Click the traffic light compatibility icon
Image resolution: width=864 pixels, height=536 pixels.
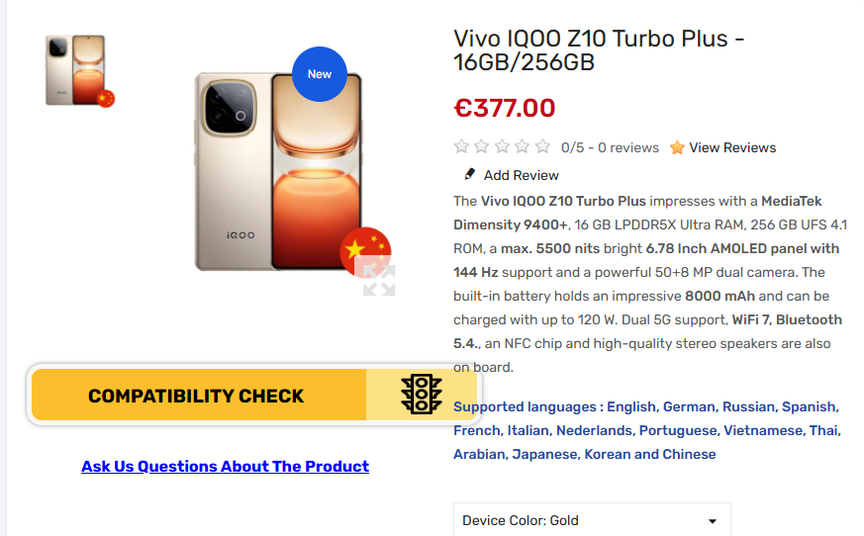coord(421,395)
